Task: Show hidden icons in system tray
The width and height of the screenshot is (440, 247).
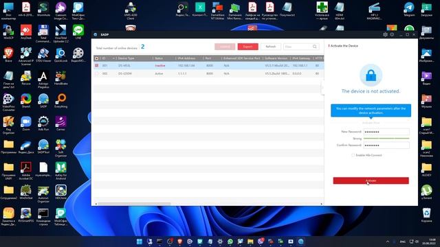Action: pyautogui.click(x=388, y=242)
